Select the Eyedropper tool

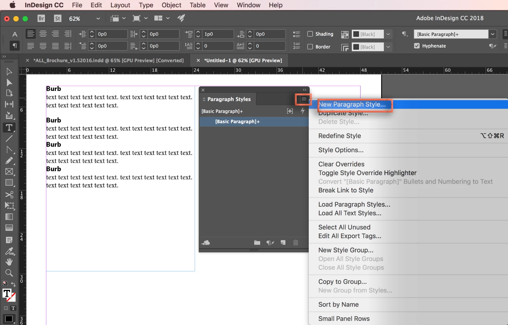point(9,251)
